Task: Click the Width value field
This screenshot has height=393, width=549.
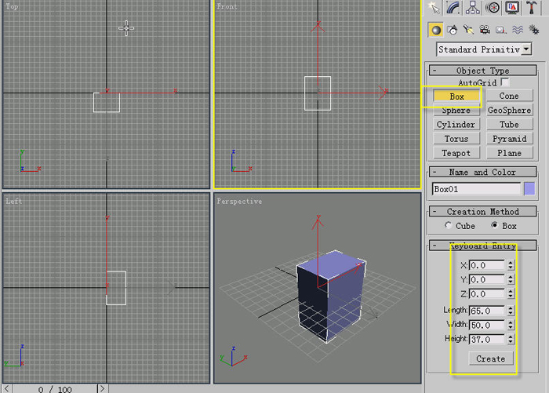Action: tap(487, 325)
